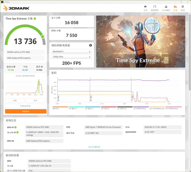Screen dimensions: 191x172
Task: Click the best score info icon
Action: coord(42,67)
